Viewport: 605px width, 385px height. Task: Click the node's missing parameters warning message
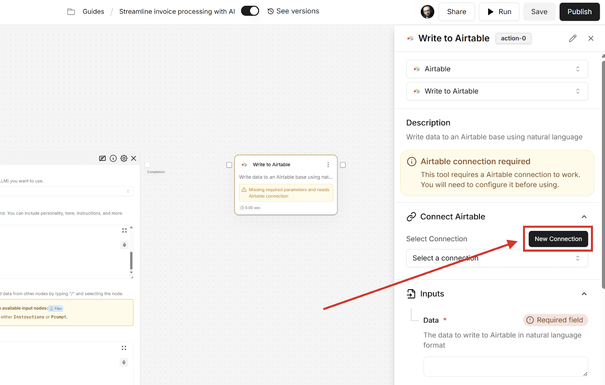pyautogui.click(x=286, y=193)
